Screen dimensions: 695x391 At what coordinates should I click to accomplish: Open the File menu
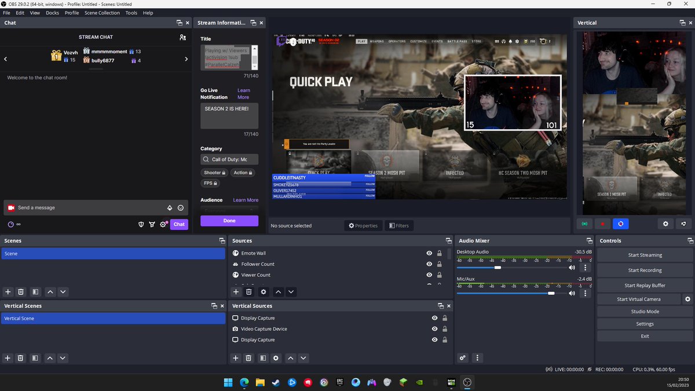point(6,13)
